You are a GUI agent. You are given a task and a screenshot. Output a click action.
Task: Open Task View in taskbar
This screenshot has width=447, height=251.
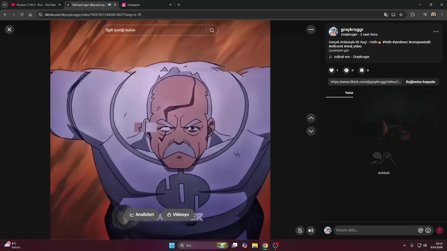pyautogui.click(x=235, y=245)
